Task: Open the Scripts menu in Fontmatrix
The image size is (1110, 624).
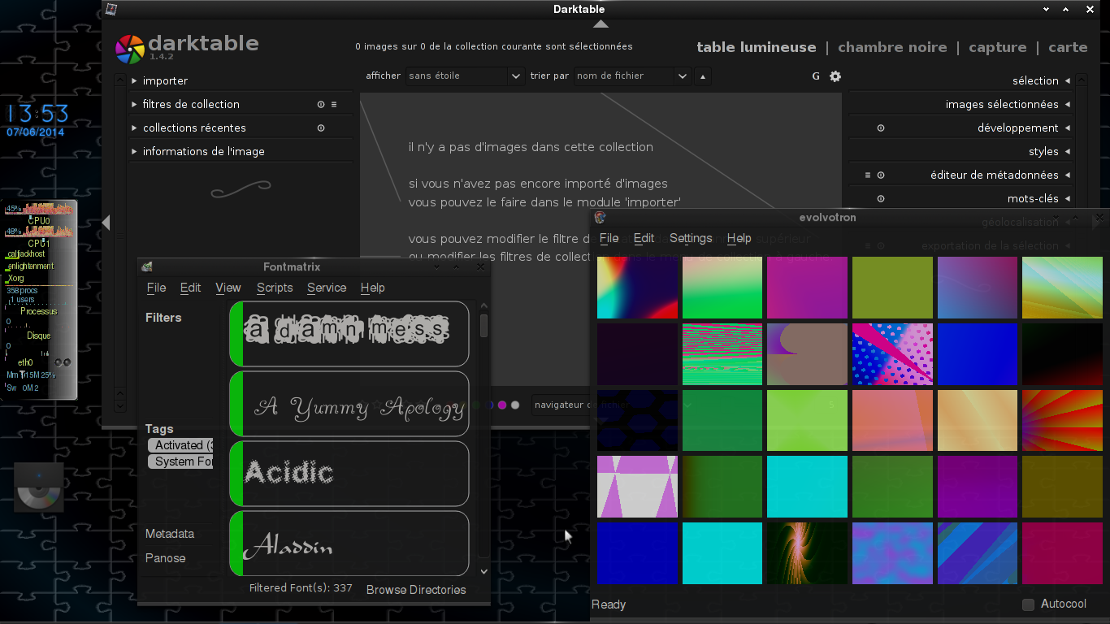Action: (275, 288)
